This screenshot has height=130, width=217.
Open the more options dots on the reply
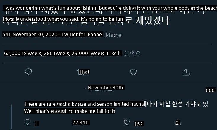tap(210, 90)
